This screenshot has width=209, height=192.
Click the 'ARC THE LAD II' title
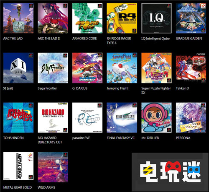pos(48,39)
